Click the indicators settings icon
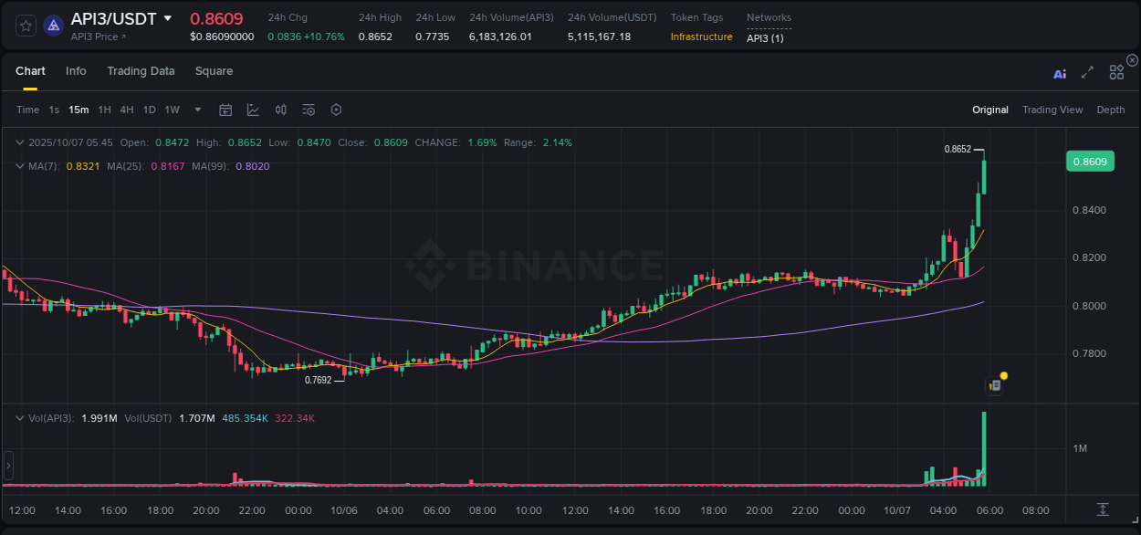Viewport: 1141px width, 535px height. (308, 109)
